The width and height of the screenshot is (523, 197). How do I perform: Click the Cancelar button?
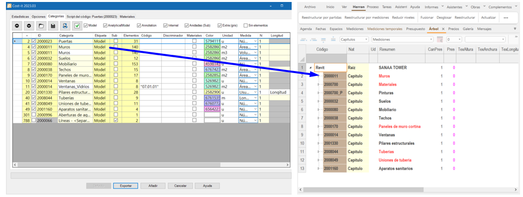[x=180, y=186]
